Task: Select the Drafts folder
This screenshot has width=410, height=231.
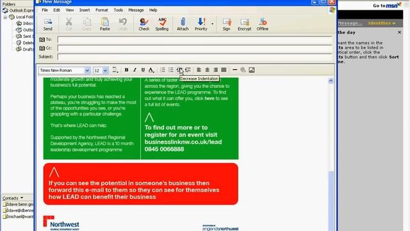Action: [x=25, y=49]
